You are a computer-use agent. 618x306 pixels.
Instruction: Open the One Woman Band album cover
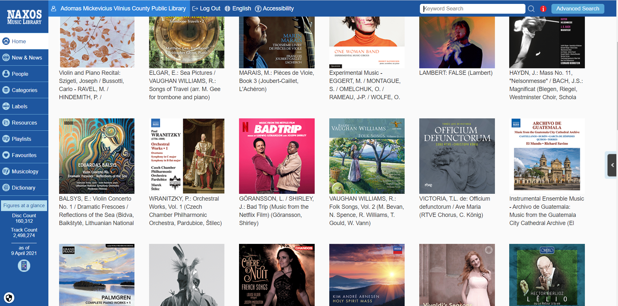coord(367,42)
